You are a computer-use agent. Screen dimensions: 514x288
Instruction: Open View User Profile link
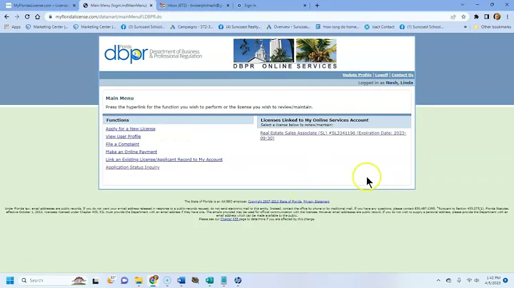(x=123, y=136)
